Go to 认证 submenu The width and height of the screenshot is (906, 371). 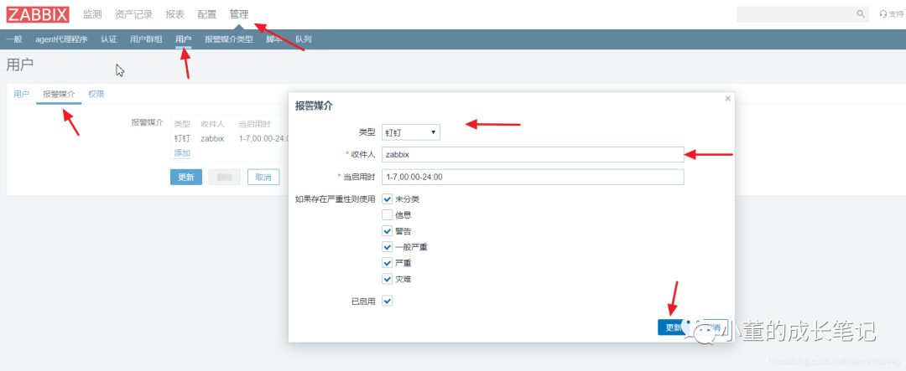[108, 39]
